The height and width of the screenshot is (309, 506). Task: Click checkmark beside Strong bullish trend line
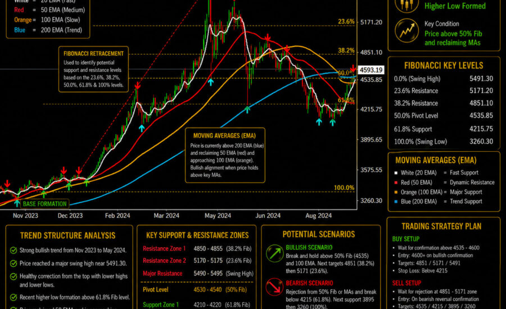(13, 251)
